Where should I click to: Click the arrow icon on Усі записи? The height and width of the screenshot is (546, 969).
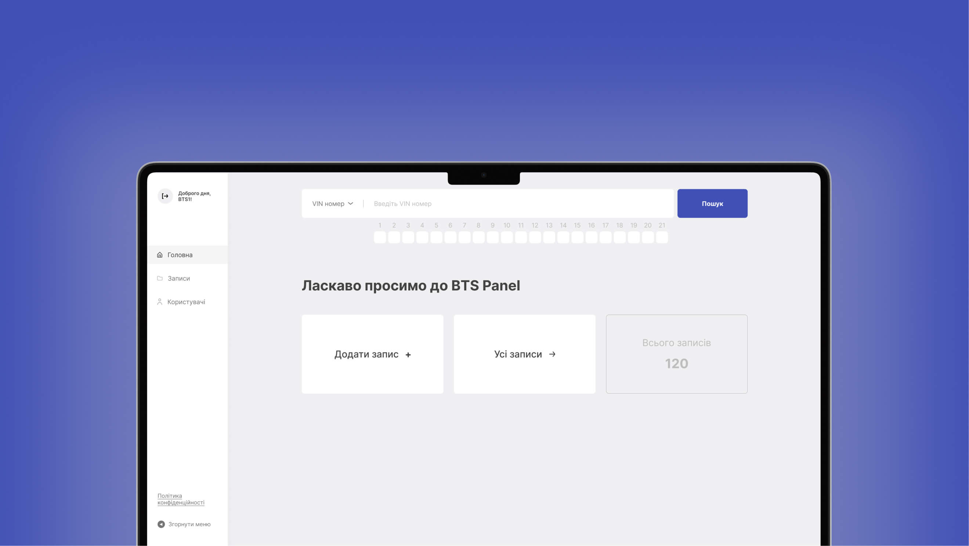[552, 354]
